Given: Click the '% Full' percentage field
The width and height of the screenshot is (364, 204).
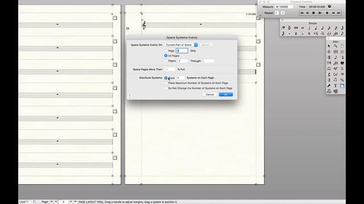Looking at the screenshot, I should (169, 69).
